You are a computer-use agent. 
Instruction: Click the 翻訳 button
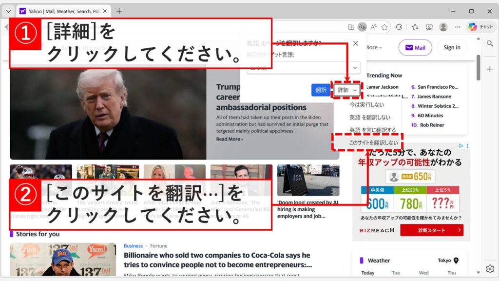(x=321, y=90)
